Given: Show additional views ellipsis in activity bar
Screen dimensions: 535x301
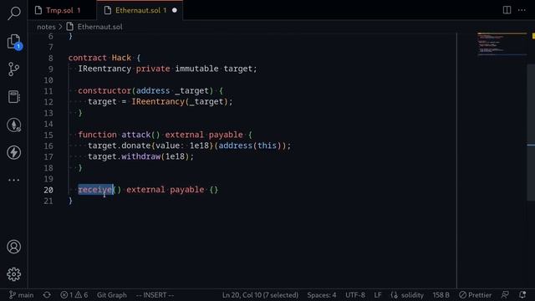Looking at the screenshot, I should click(14, 180).
